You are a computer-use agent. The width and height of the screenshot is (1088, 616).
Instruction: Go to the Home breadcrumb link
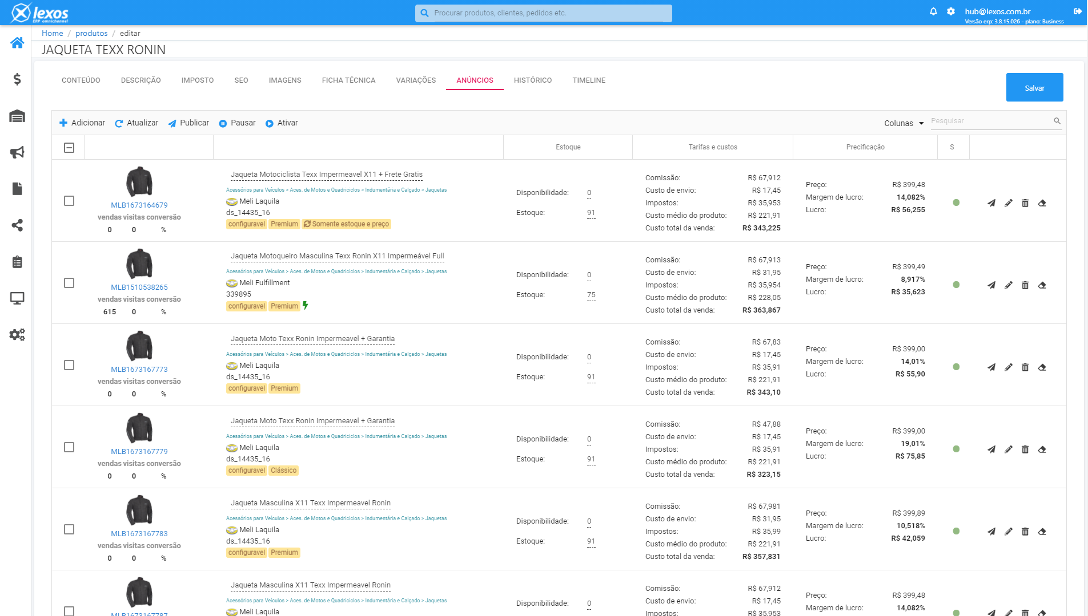(x=53, y=34)
